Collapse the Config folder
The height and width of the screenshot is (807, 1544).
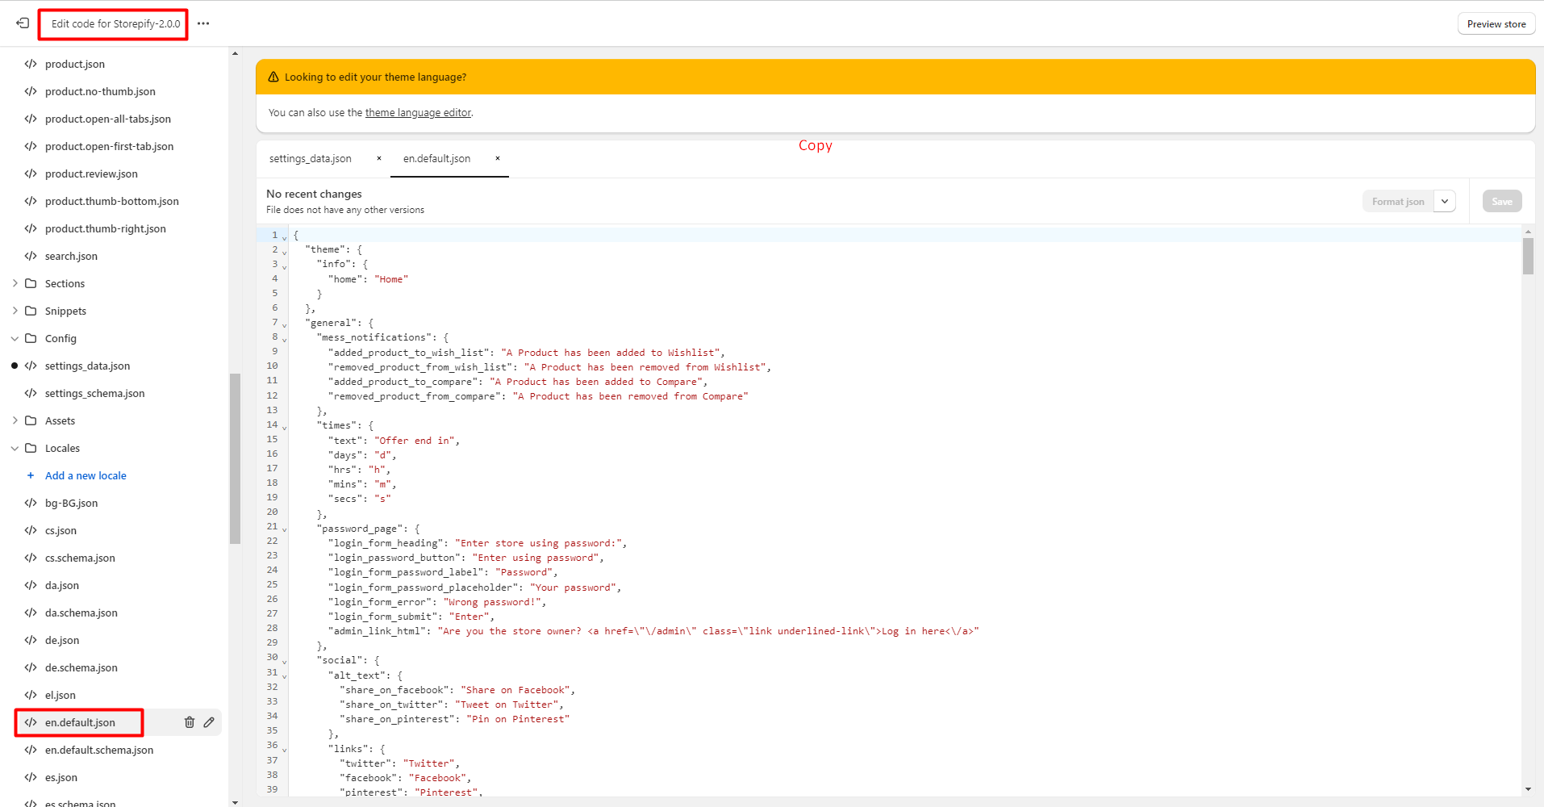[15, 338]
